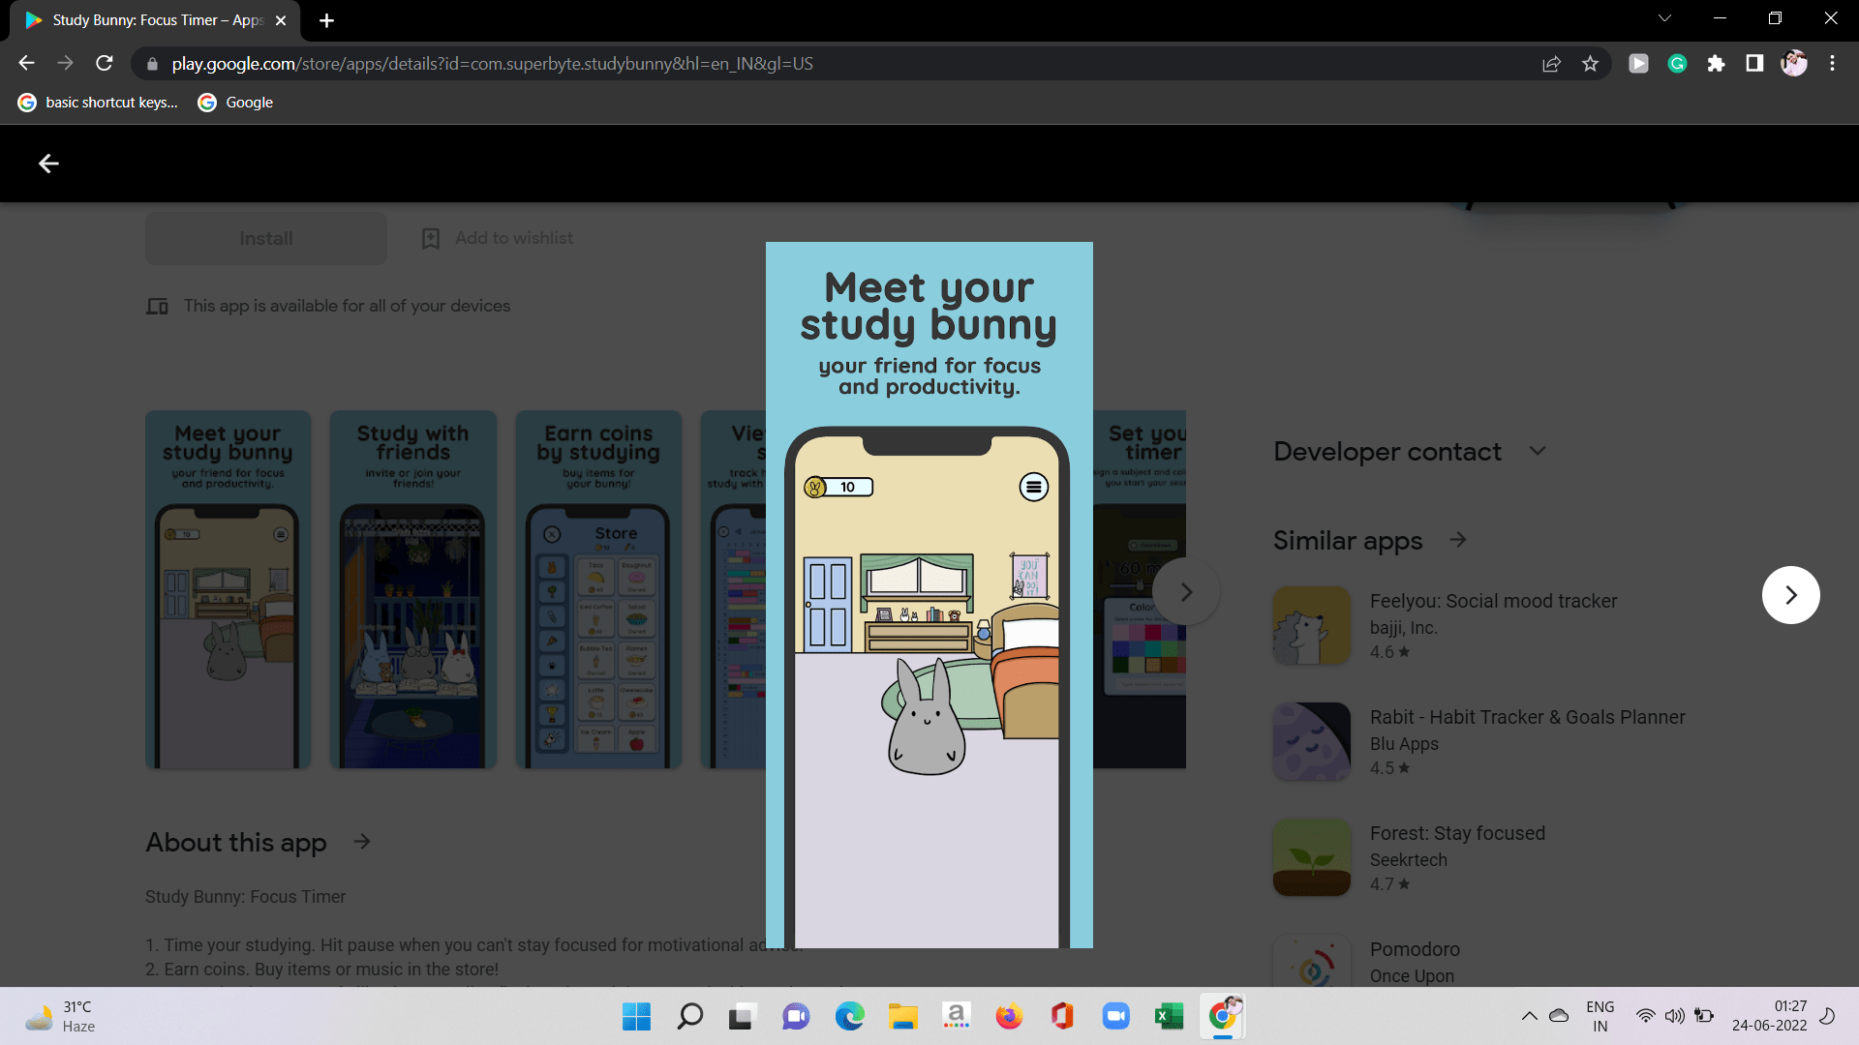This screenshot has height=1045, width=1859.
Task: Reload the current page
Action: pyautogui.click(x=105, y=64)
